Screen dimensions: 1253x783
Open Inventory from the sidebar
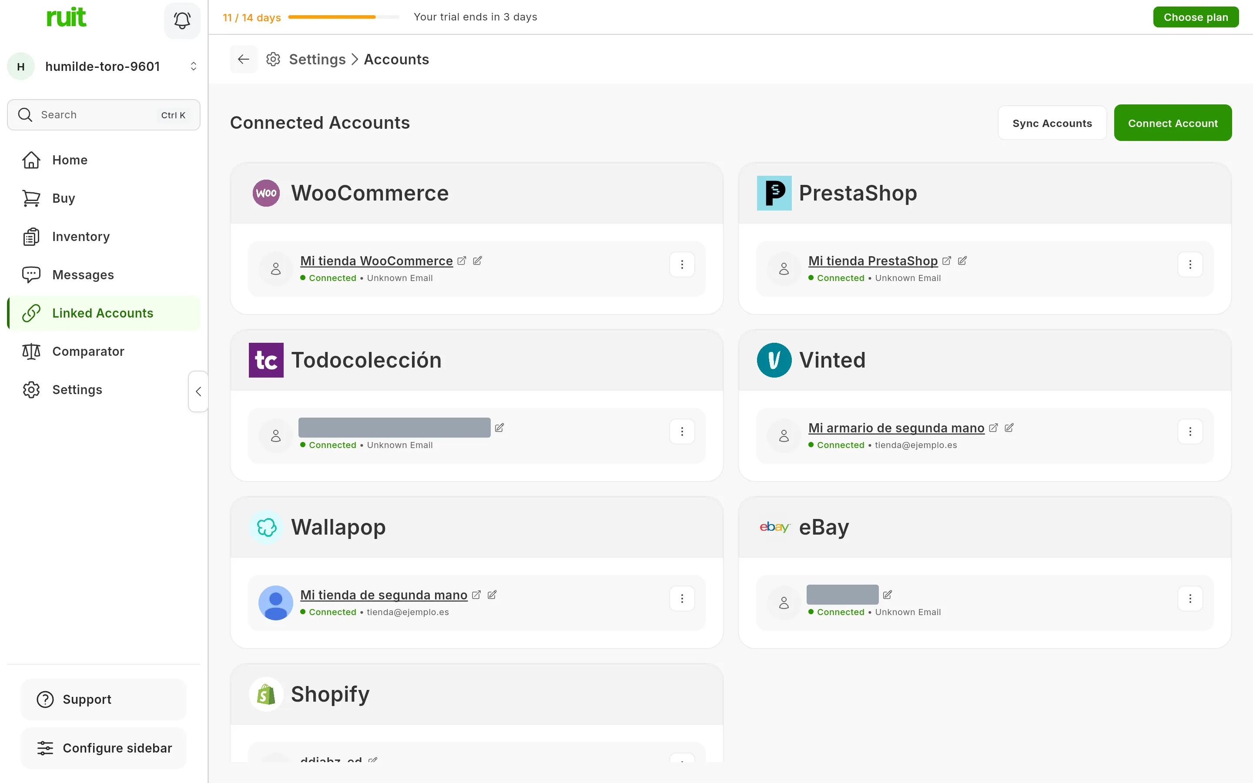click(104, 237)
